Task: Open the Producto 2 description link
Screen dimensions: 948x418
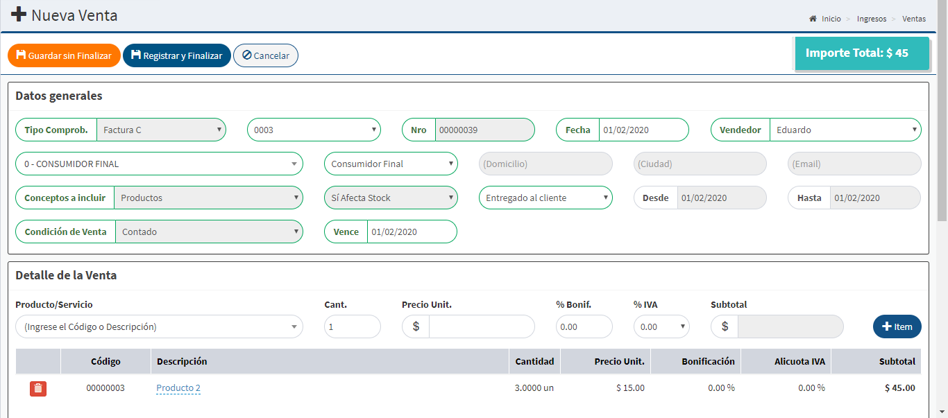Action: 178,388
